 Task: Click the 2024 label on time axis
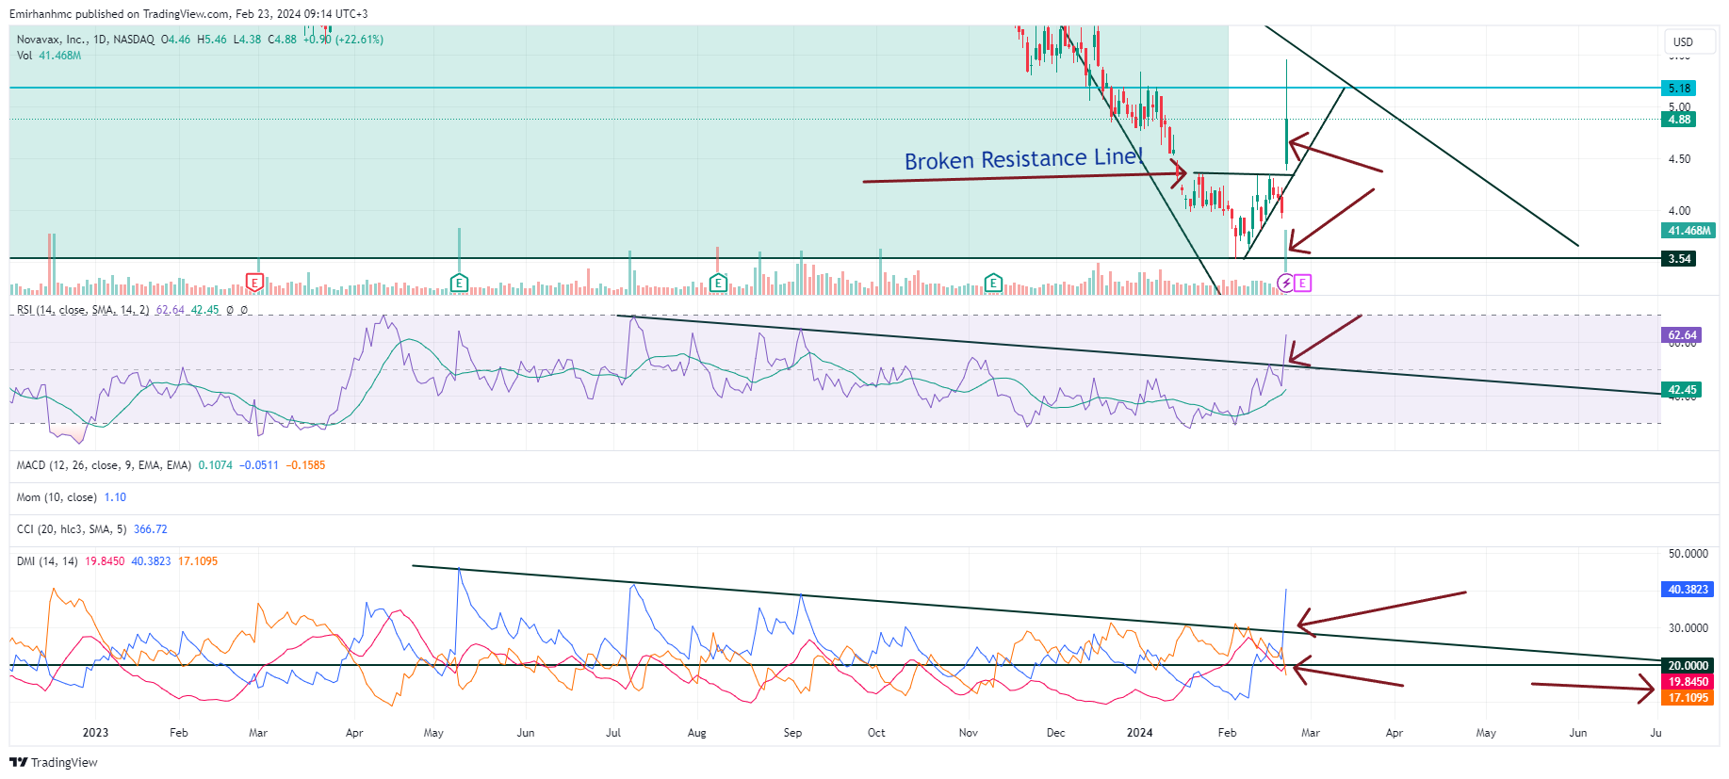point(1139,732)
